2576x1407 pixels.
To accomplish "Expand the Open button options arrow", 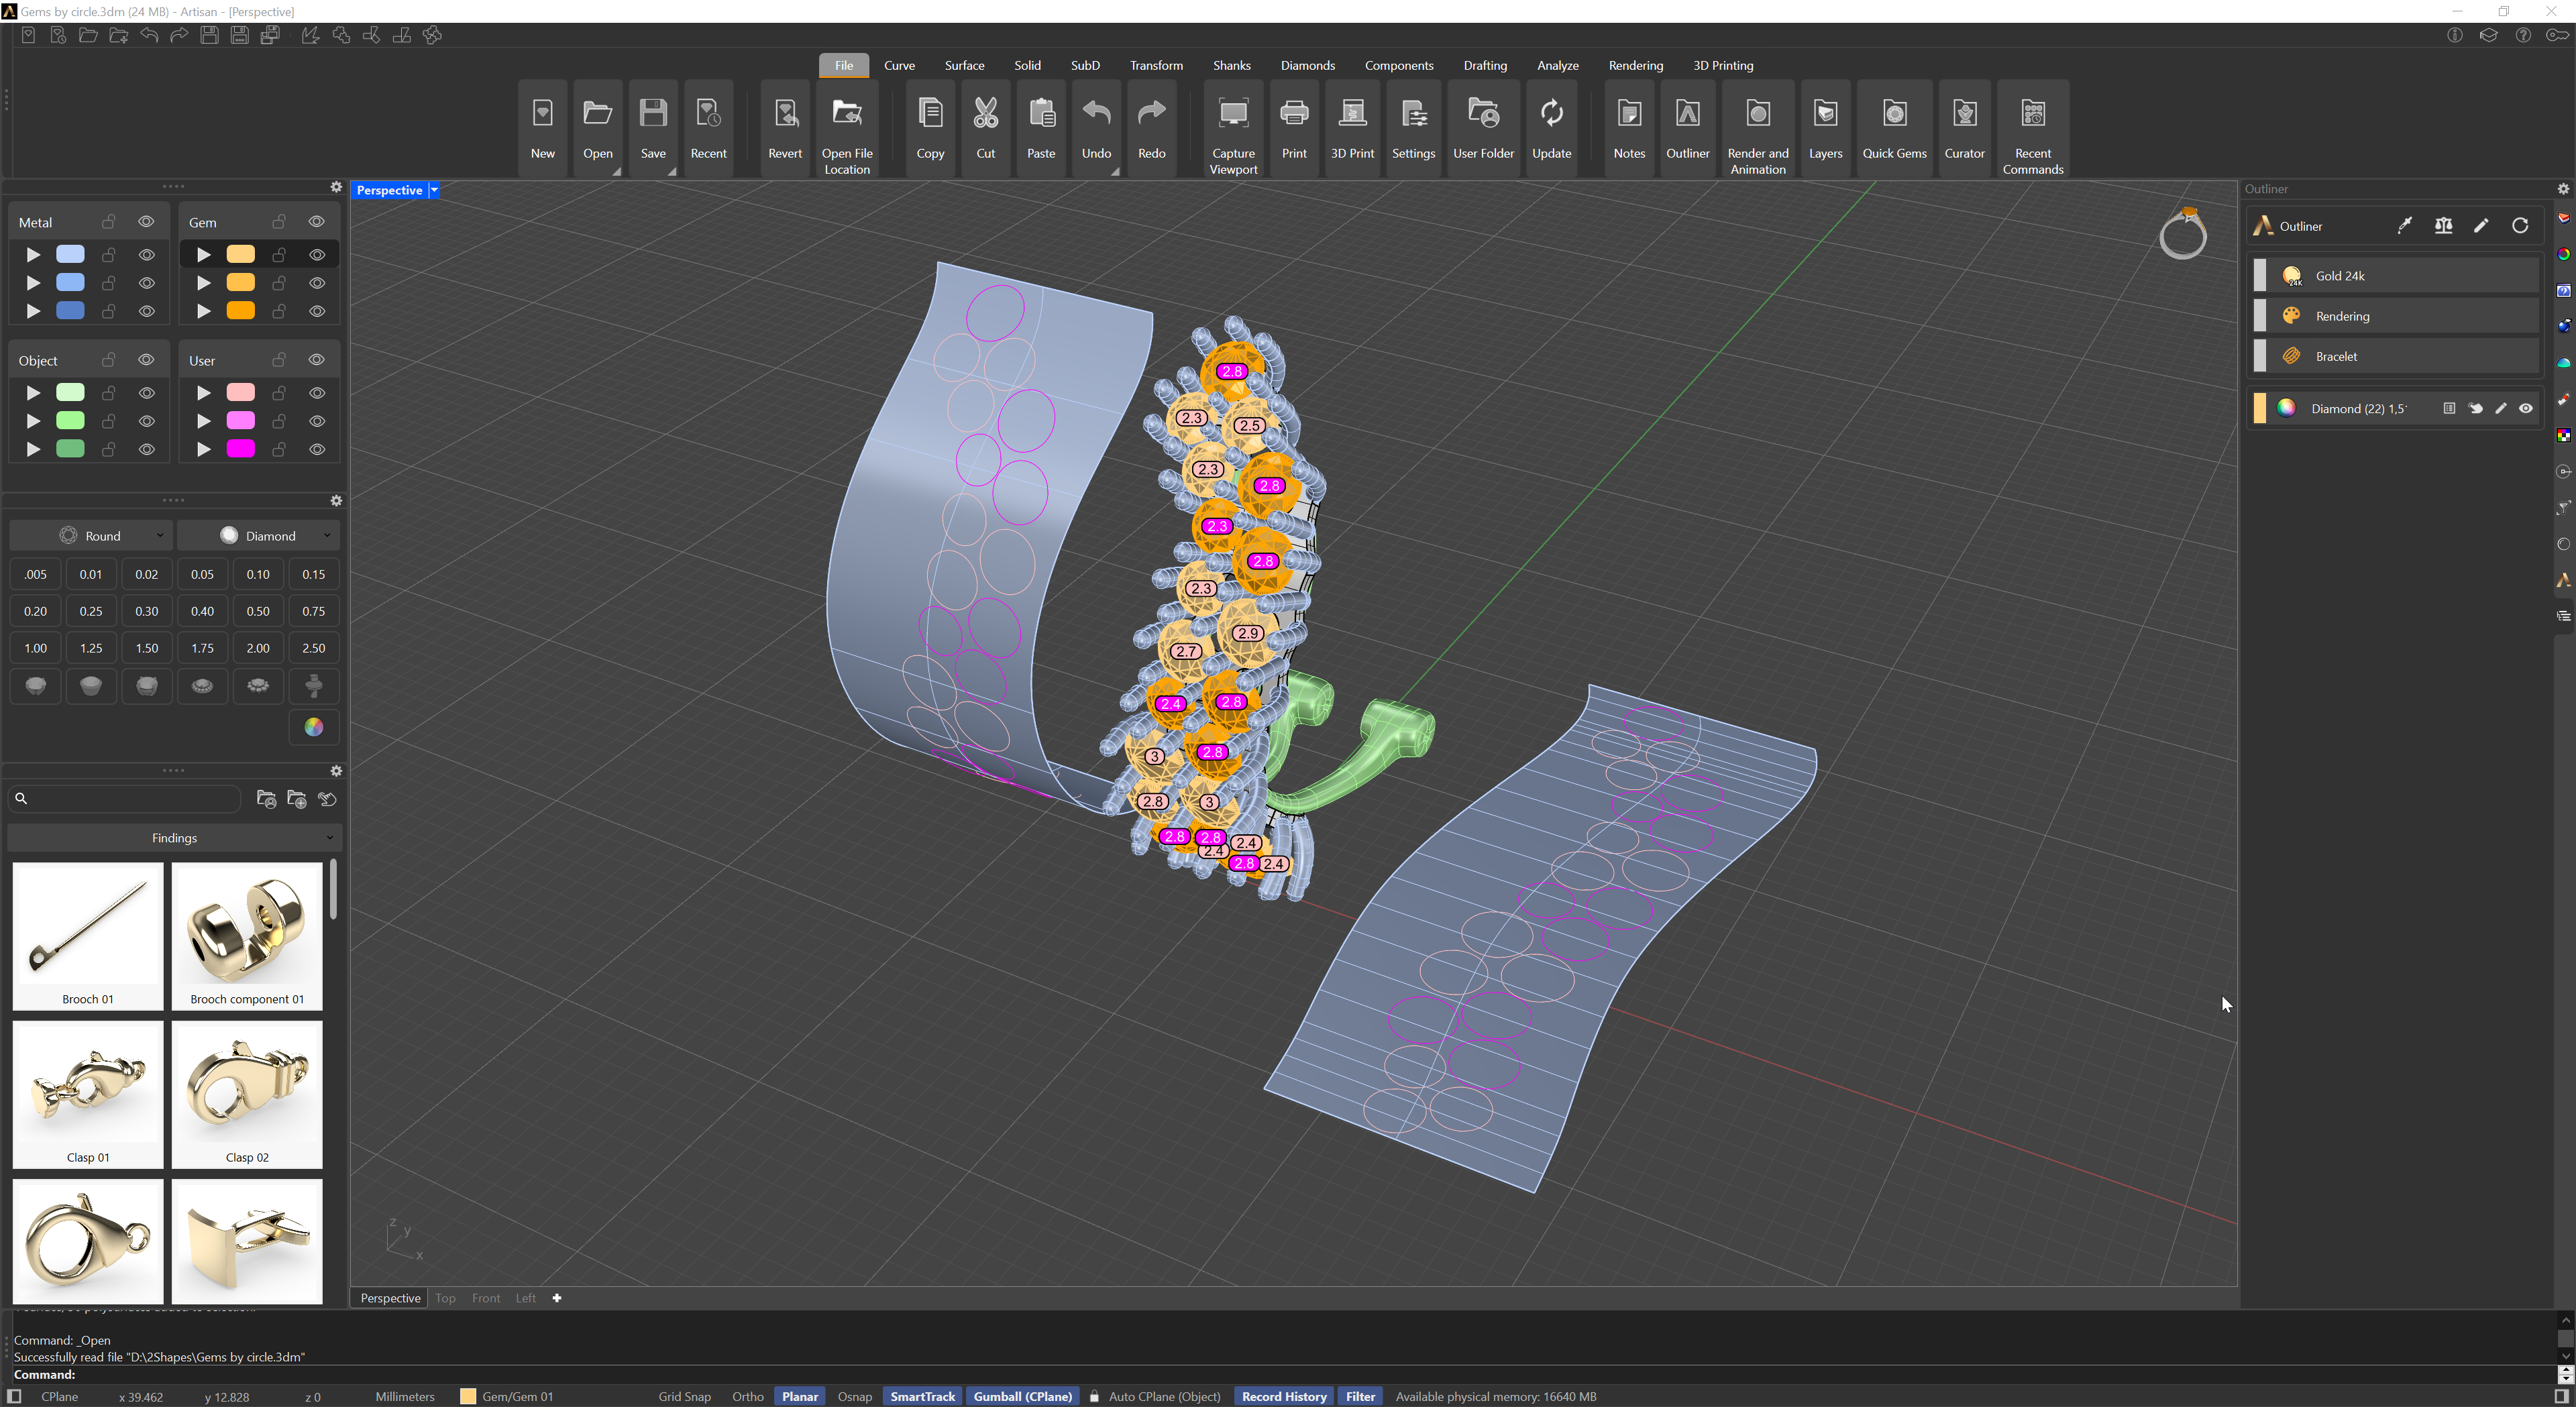I will pos(617,171).
